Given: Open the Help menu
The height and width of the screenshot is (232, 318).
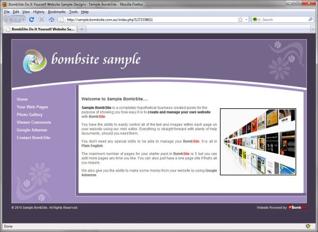Looking at the screenshot, I should tap(85, 12).
